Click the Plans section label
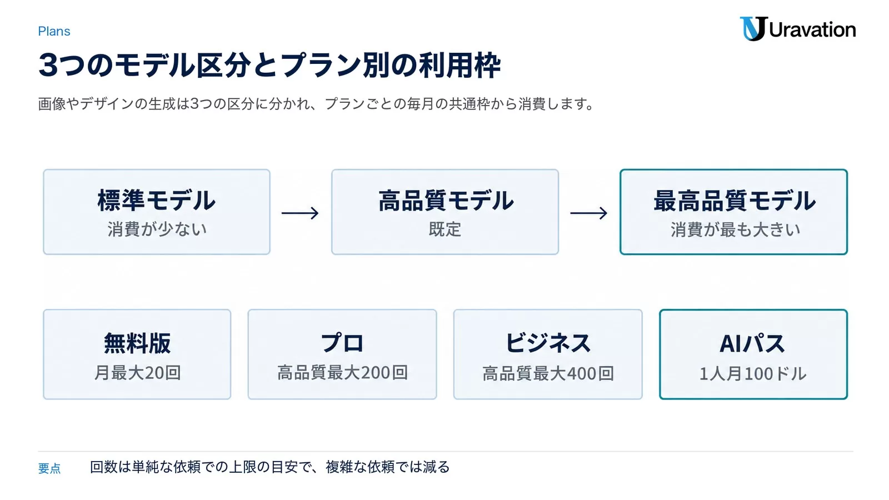The image size is (889, 500). point(54,31)
